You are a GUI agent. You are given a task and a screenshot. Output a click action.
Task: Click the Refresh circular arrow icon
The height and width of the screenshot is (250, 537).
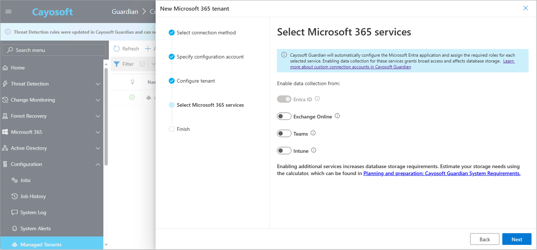coord(117,49)
